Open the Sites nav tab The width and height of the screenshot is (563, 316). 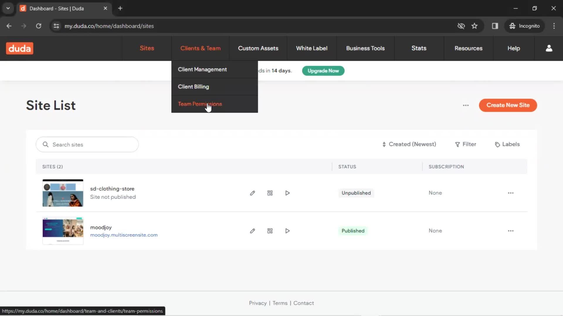point(147,48)
